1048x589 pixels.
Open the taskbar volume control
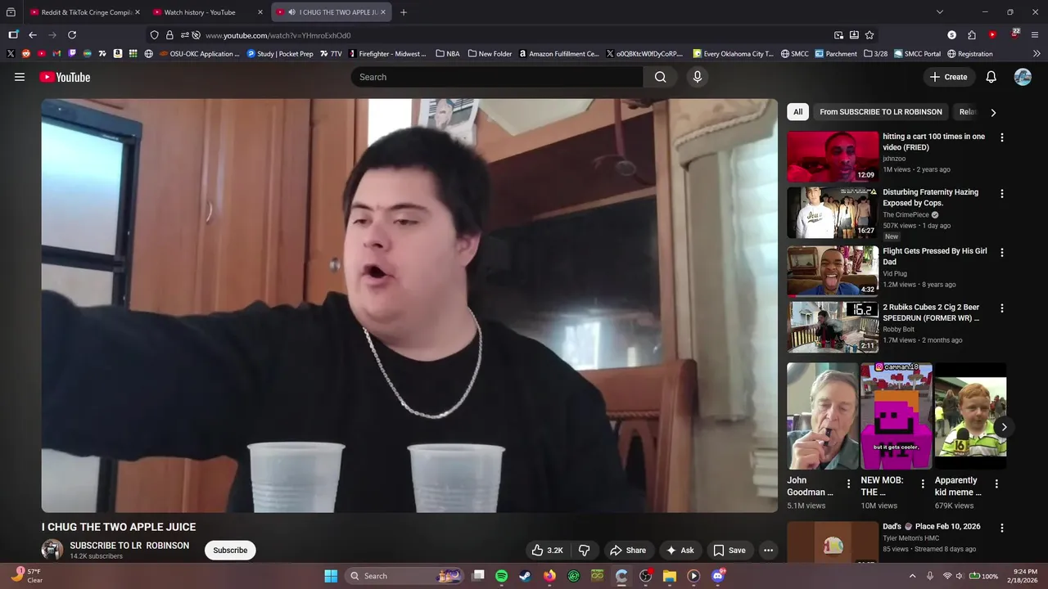tap(960, 576)
